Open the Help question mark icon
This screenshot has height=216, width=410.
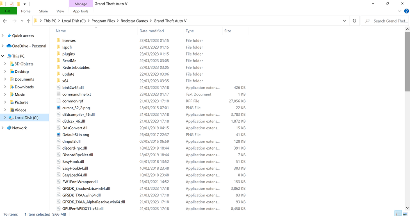point(406,11)
